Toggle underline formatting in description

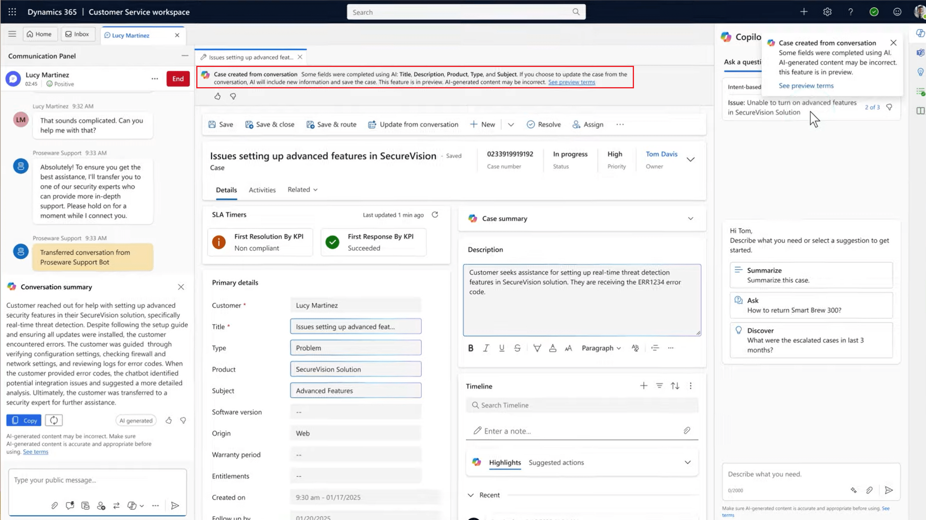pos(502,348)
